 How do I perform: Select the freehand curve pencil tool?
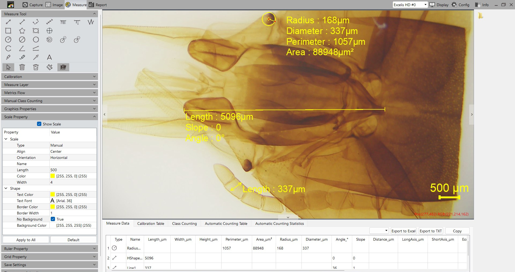click(22, 57)
